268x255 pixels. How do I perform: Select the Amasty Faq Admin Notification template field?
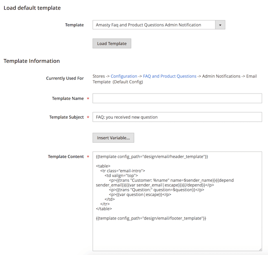(x=159, y=25)
